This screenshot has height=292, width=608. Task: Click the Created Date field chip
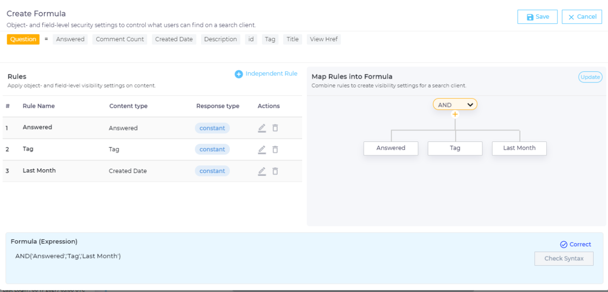[x=174, y=39]
